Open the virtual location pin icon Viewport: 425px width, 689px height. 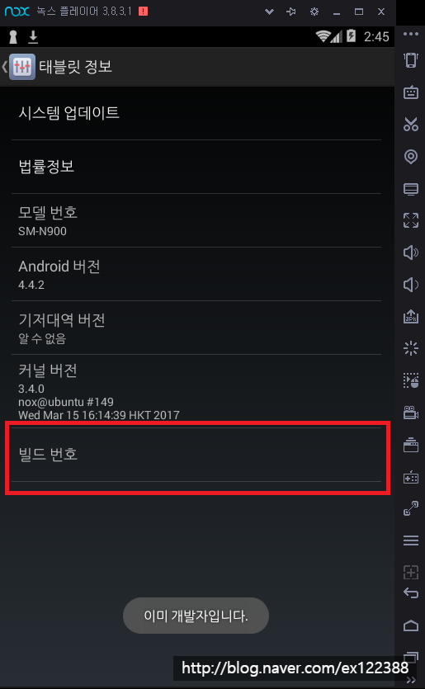click(411, 157)
